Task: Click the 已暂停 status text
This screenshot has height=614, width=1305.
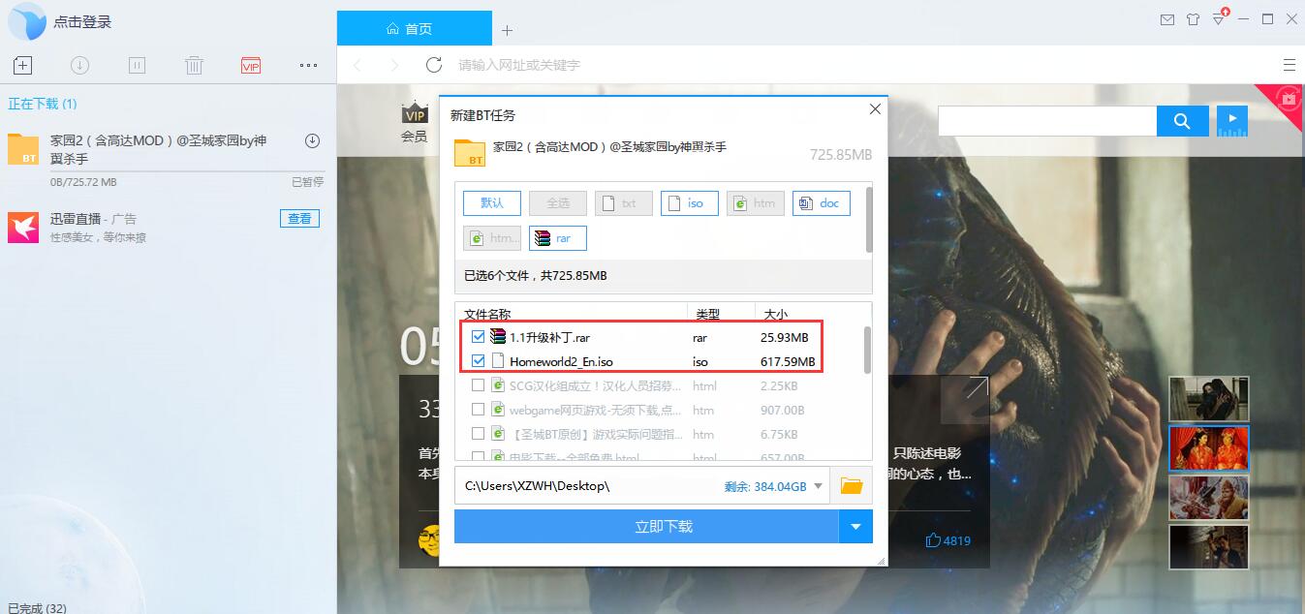Action: coord(307,182)
